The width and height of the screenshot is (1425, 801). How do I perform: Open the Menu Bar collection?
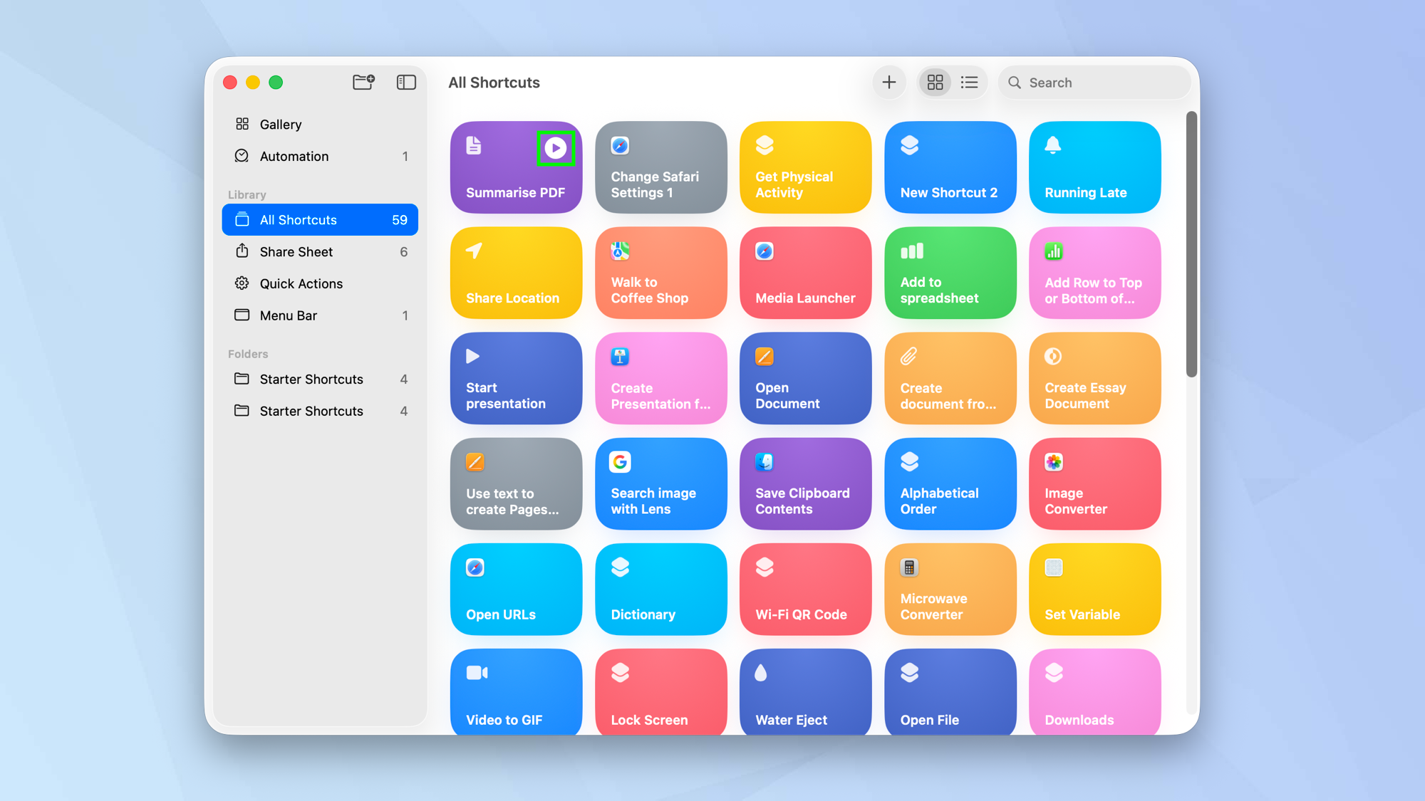click(289, 315)
